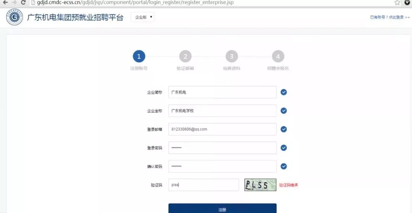This screenshot has width=412, height=213.
Task: Click the checkmark beside 登录密码 field
Action: [x=283, y=148]
